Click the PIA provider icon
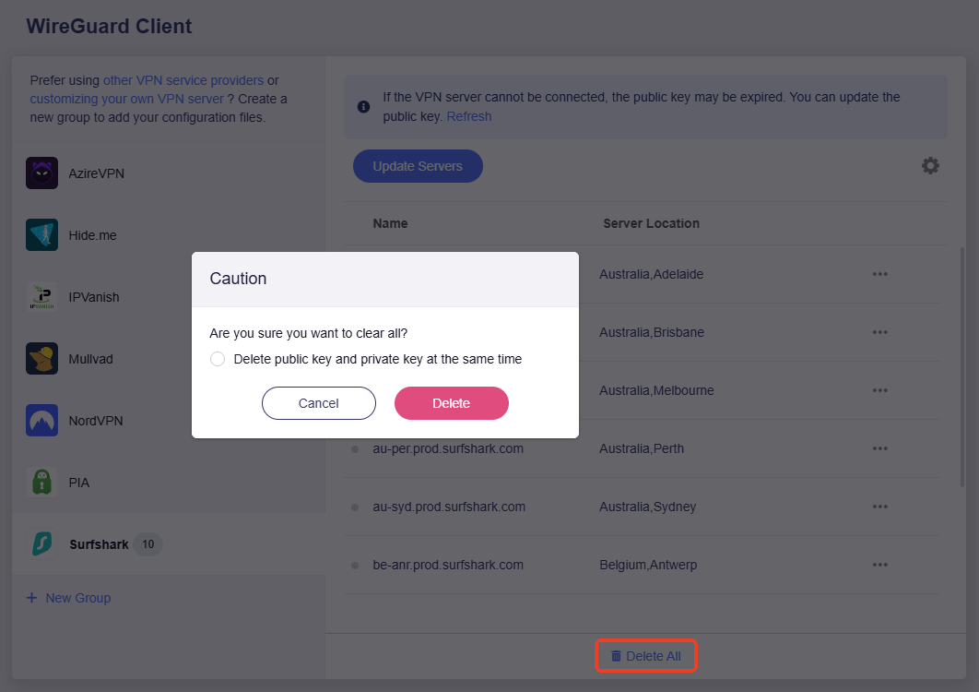This screenshot has width=979, height=692. (41, 483)
